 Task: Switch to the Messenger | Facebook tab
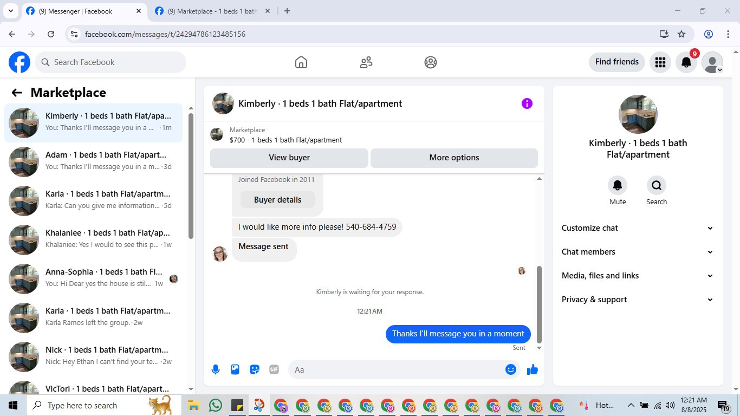[84, 11]
